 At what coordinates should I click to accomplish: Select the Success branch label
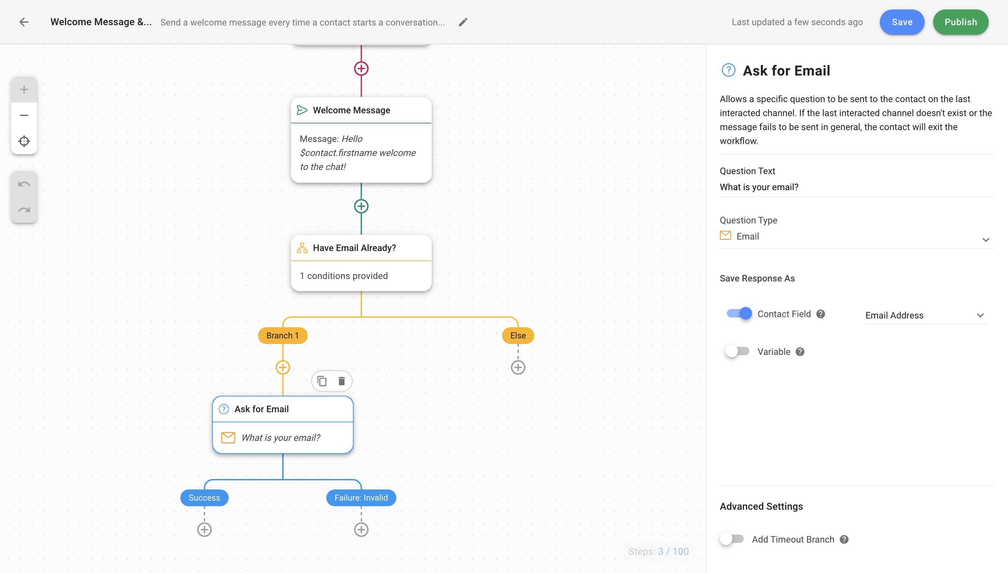click(x=204, y=498)
